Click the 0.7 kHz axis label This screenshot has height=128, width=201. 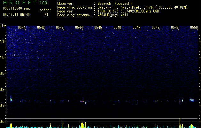coord(3,106)
